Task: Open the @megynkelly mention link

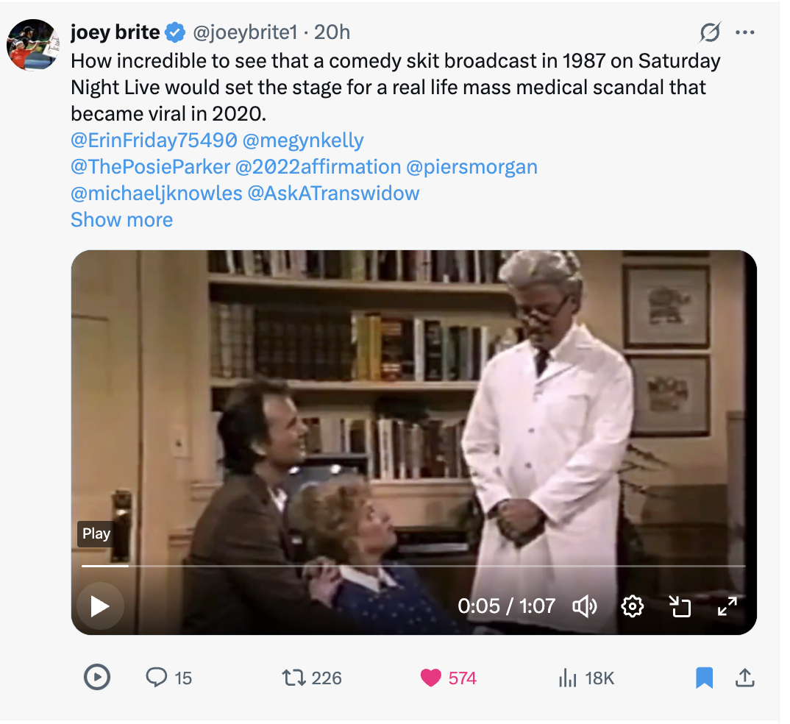Action: click(x=303, y=140)
